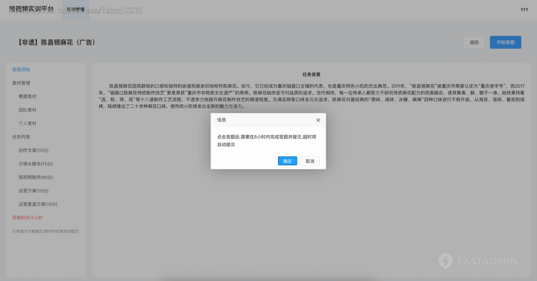Screen dimensions: 537x281
Task: Confirm the dialog with 确定
Action: 287,161
